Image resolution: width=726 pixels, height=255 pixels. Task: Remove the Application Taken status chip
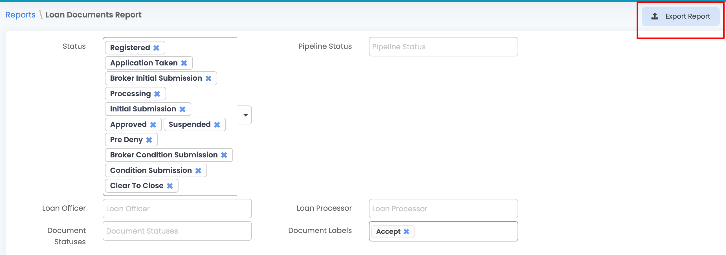pos(184,63)
